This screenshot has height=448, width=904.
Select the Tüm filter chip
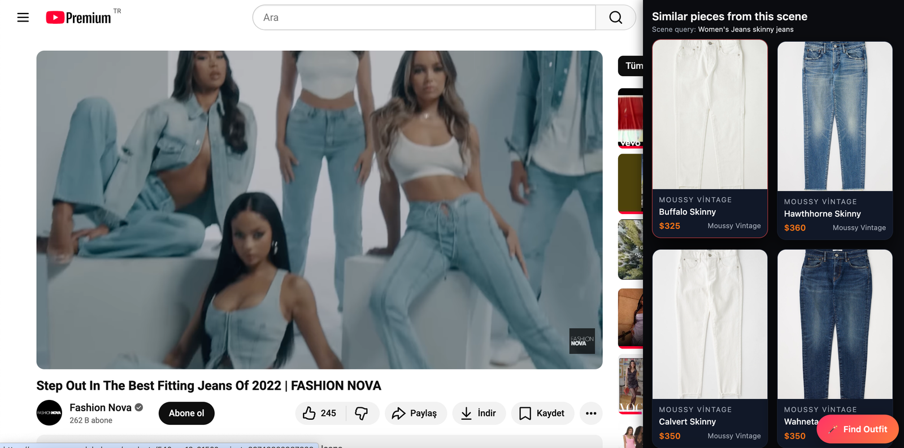point(632,66)
